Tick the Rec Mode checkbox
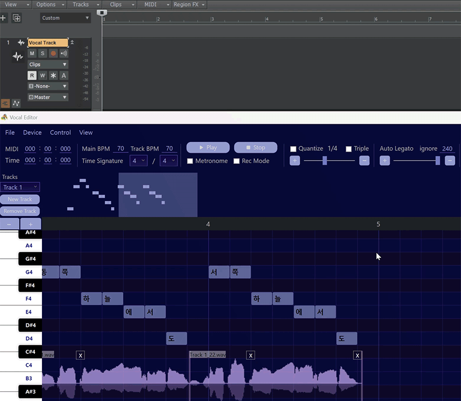Viewport: 461px width, 401px height. [237, 161]
